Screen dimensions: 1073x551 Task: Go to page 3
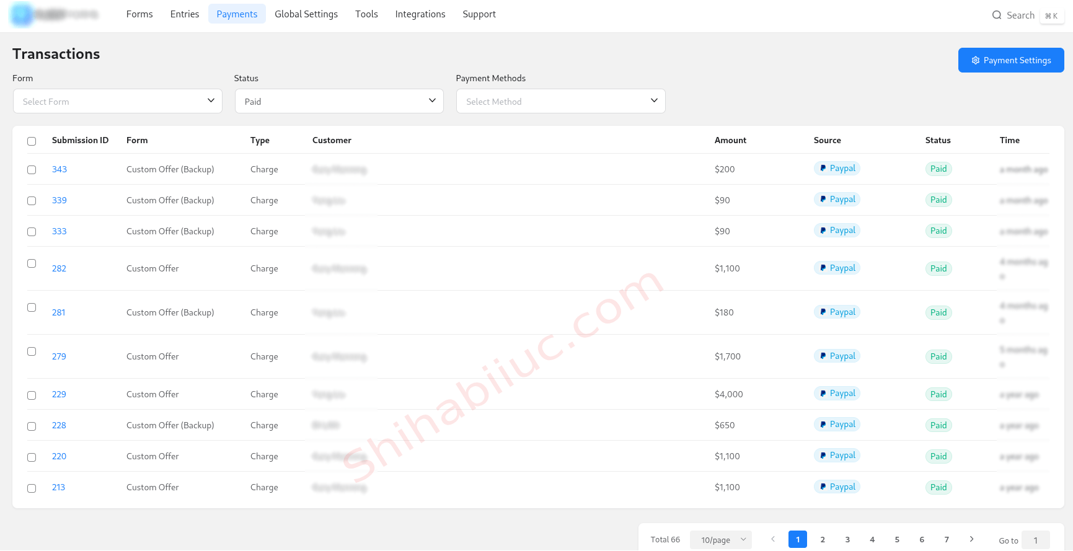(847, 539)
